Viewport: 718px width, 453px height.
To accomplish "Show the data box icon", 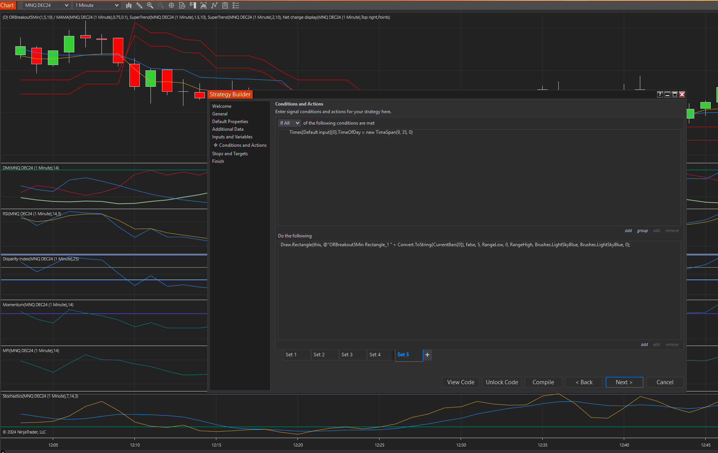I will pos(182,5).
